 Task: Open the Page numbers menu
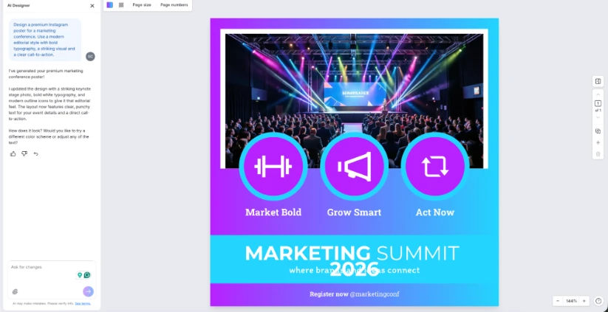(174, 5)
